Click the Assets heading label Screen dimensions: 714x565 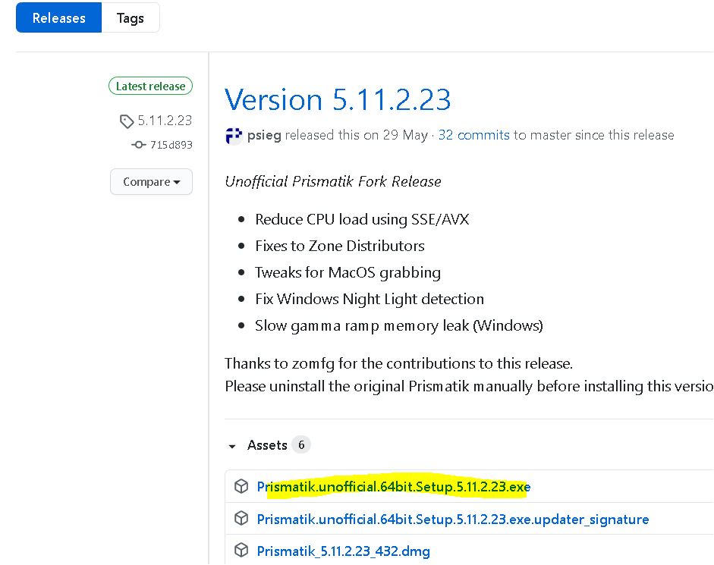coord(267,445)
